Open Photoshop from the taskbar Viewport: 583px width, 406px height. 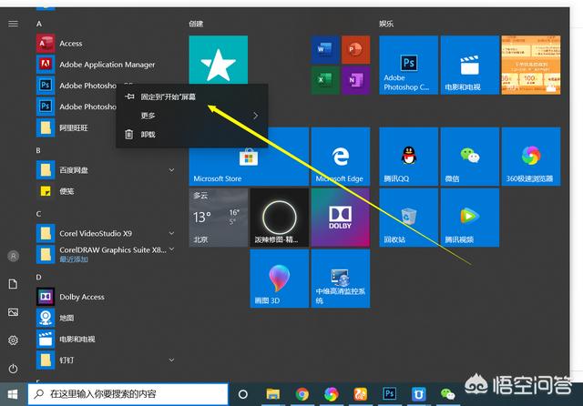(390, 394)
